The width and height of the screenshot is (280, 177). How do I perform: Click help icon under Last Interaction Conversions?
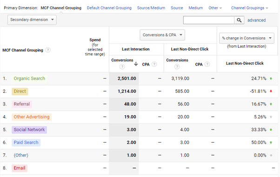pyautogui.click(x=122, y=67)
